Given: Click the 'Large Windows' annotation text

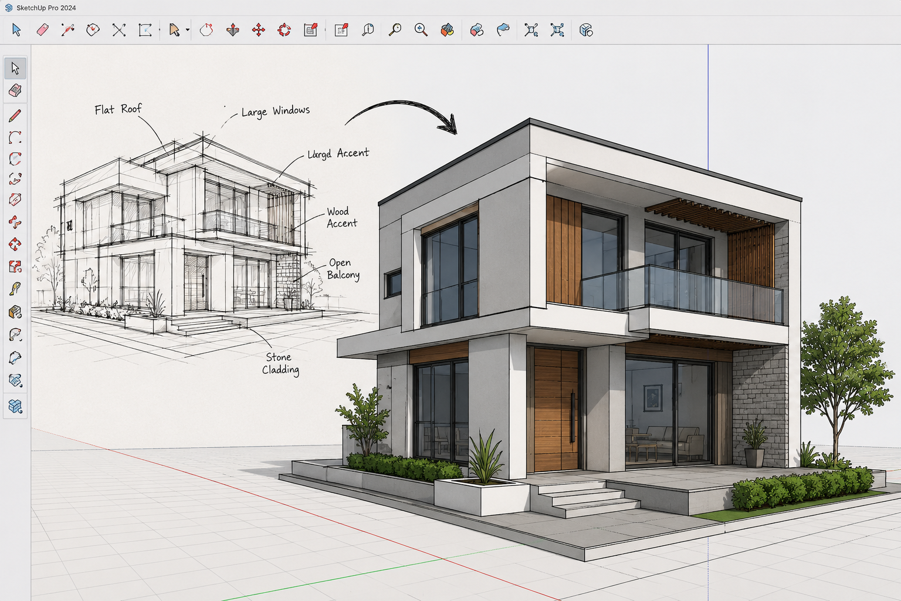Looking at the screenshot, I should pos(276,111).
